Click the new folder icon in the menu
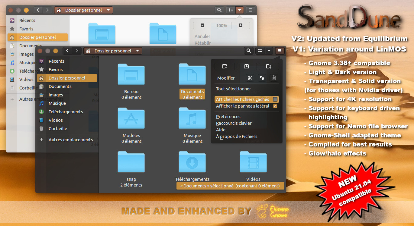This screenshot has width=414, height=226. tap(269, 66)
